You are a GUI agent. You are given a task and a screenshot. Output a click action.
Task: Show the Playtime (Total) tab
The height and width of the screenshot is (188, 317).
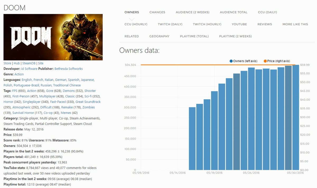point(194,36)
